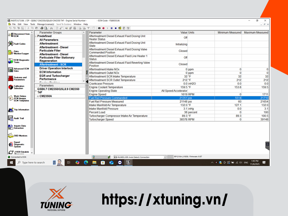
Task: Open the Manage License(s) menu
Action: pos(46,24)
